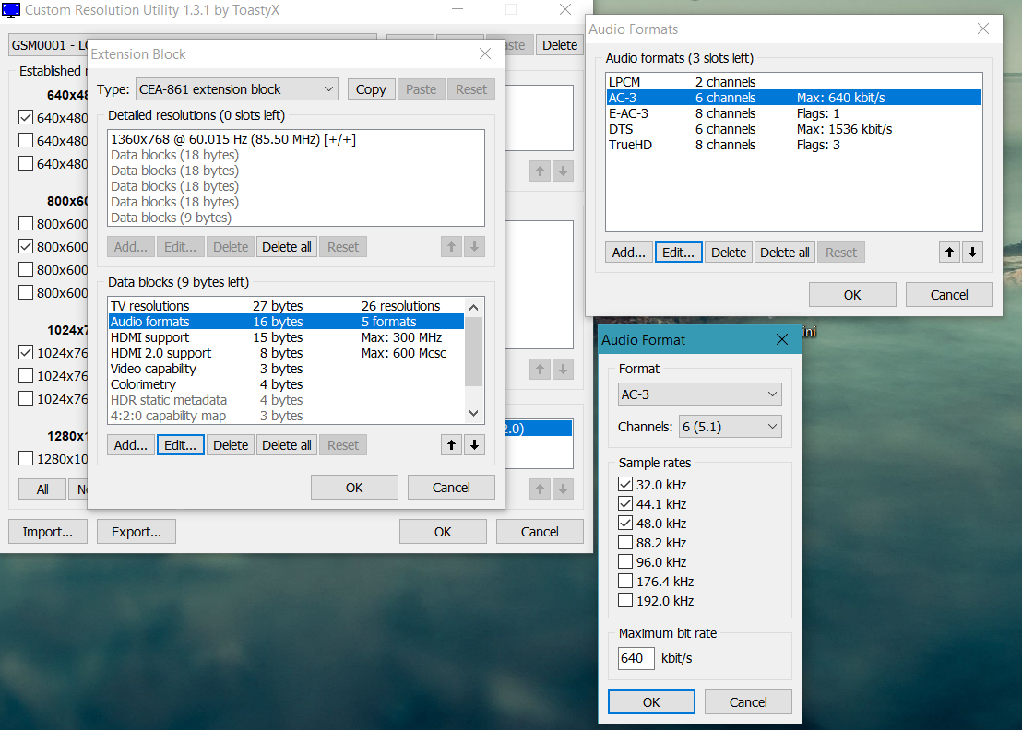Toggle 32.0 kHz sample rate
1022x730 pixels.
(625, 485)
